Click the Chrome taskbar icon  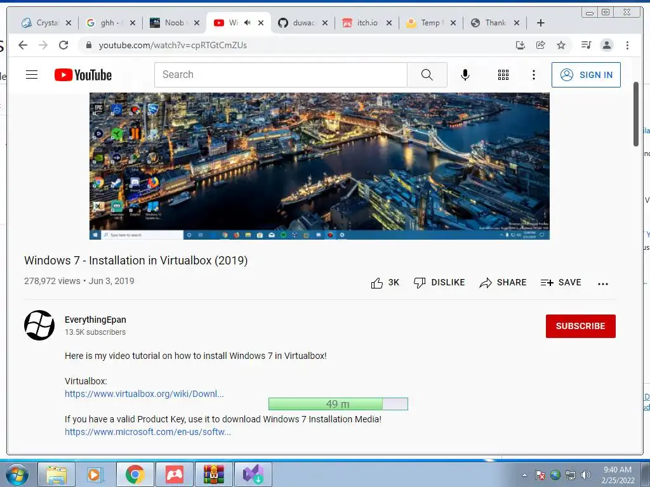pos(135,474)
